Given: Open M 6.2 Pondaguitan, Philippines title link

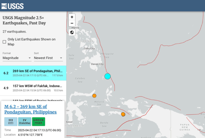Looking at the screenshot, I should point(30,109).
